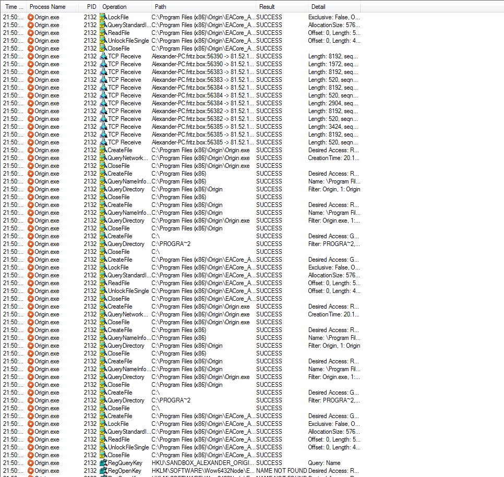Image resolution: width=504 pixels, height=477 pixels.
Task: Select the port 56382 path in the Length 8192 row
Action: tap(203, 111)
